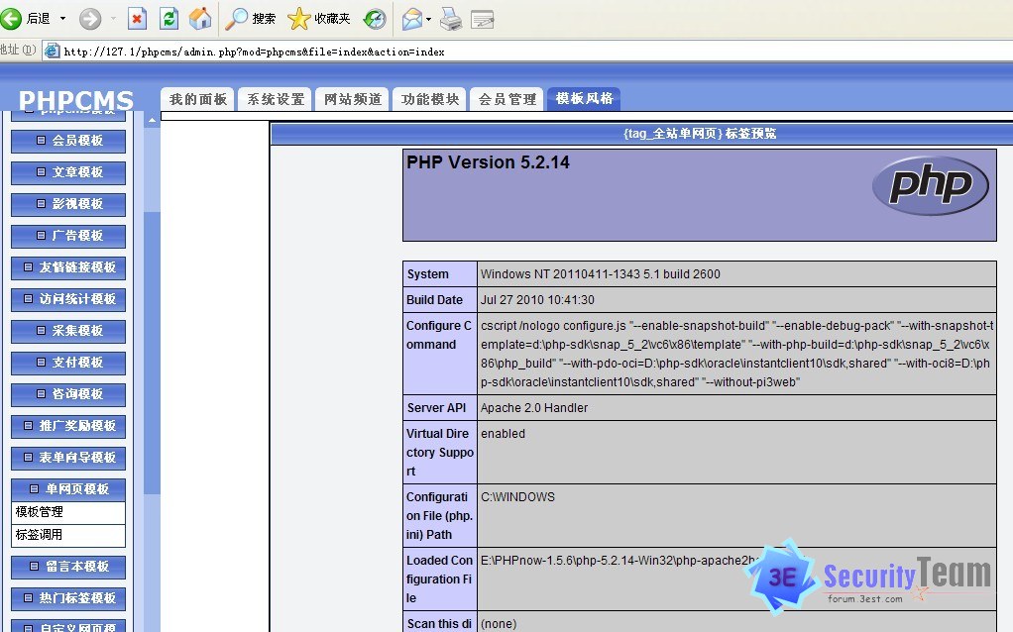Click the Mail envelope toolbar icon
The image size is (1013, 632).
pyautogui.click(x=412, y=19)
